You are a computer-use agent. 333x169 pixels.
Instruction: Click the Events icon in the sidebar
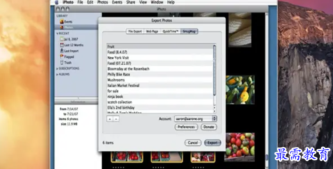62,22
